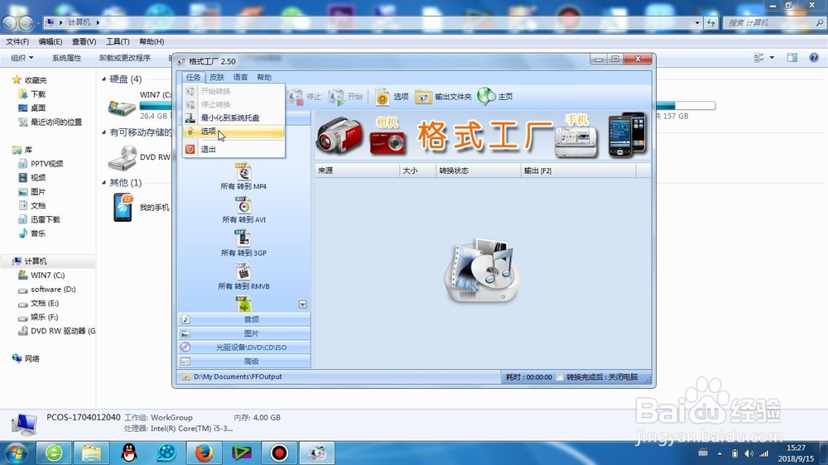Screen dimensions: 828x465
Task: Expand the 光驱设备\DVD\CD\ISO panel
Action: click(244, 348)
